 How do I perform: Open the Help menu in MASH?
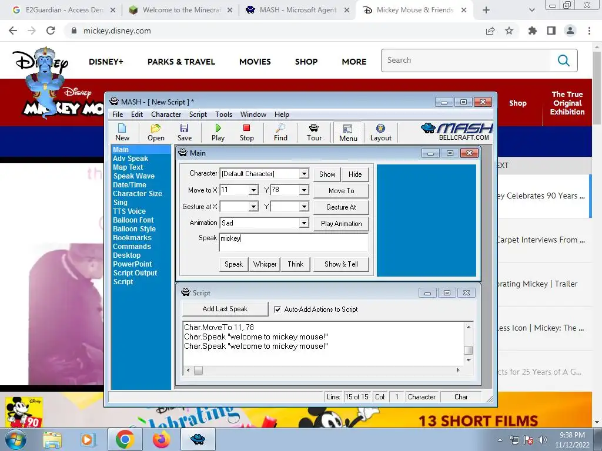pos(282,115)
